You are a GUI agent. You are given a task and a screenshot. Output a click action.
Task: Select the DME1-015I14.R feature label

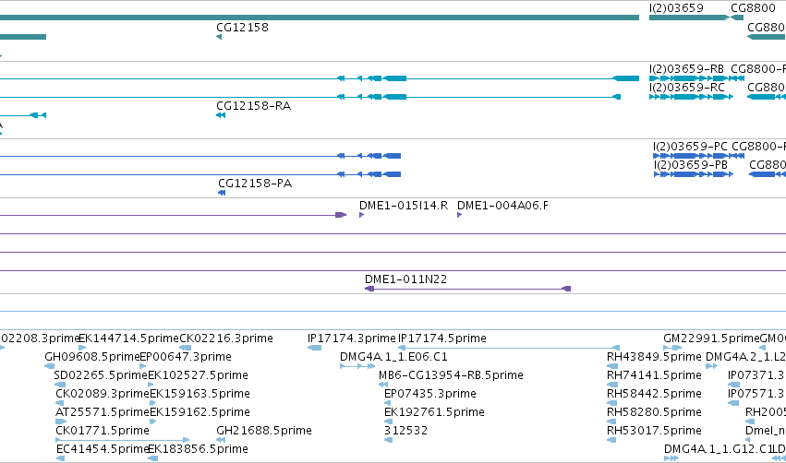tap(404, 206)
